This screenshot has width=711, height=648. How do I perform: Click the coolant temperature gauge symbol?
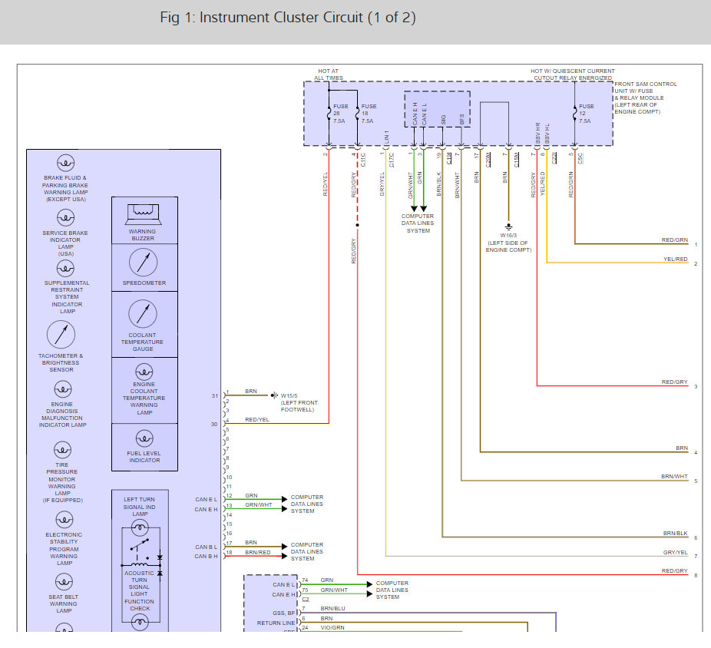tap(143, 314)
